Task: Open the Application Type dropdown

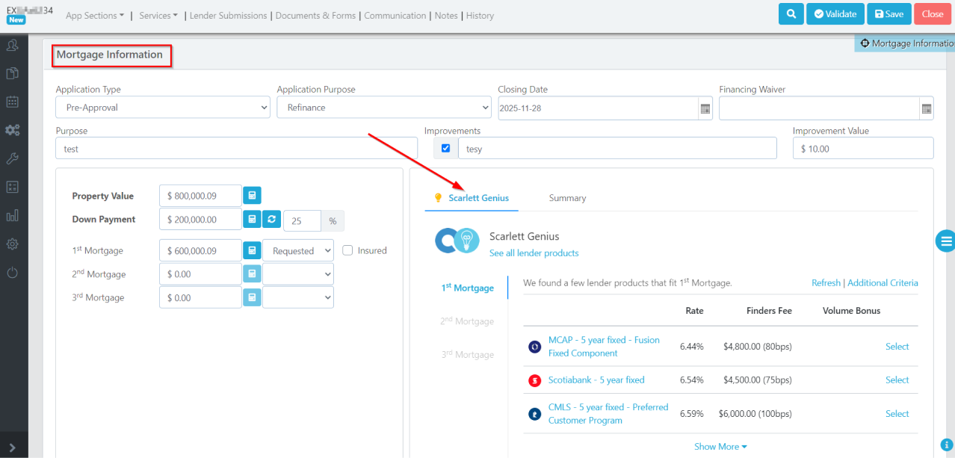Action: [x=163, y=108]
